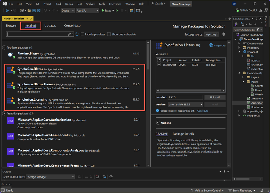Open the Package source dropdown
The image size is (270, 193).
pyautogui.click(x=212, y=34)
